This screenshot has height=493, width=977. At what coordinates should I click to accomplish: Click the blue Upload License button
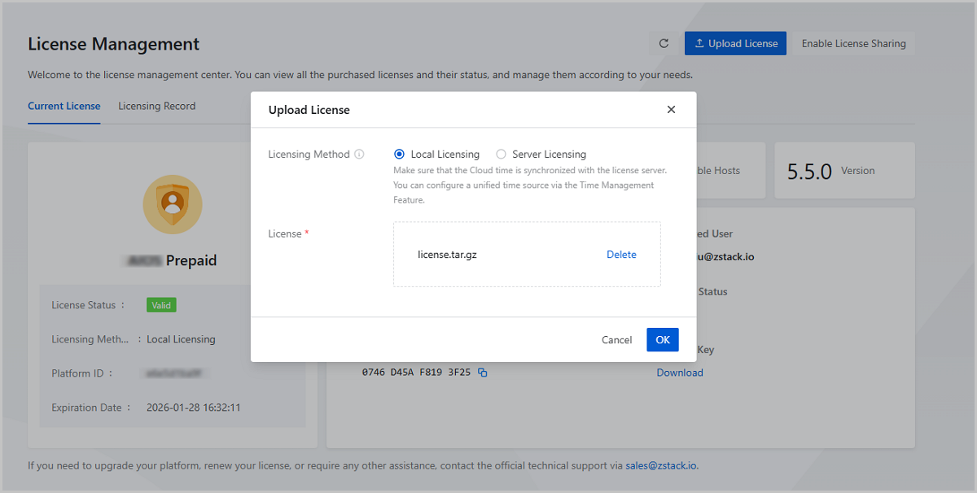coord(735,44)
